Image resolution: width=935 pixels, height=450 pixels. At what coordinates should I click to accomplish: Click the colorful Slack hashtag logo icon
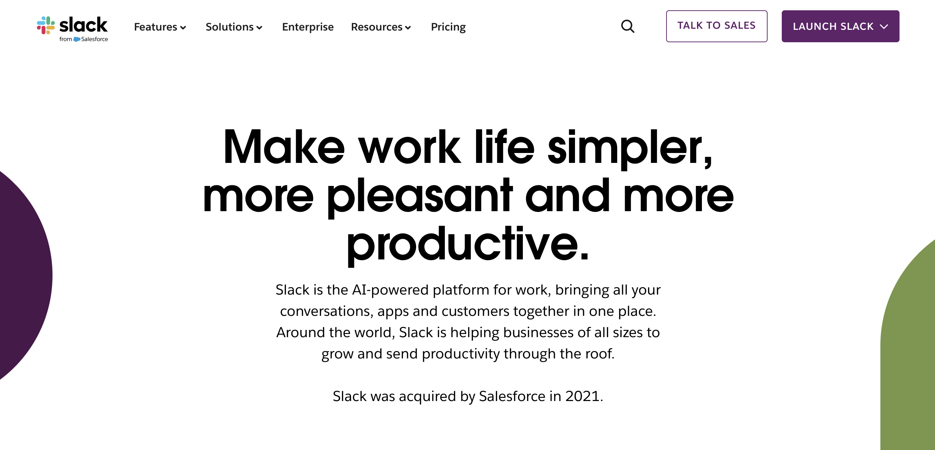coord(46,25)
